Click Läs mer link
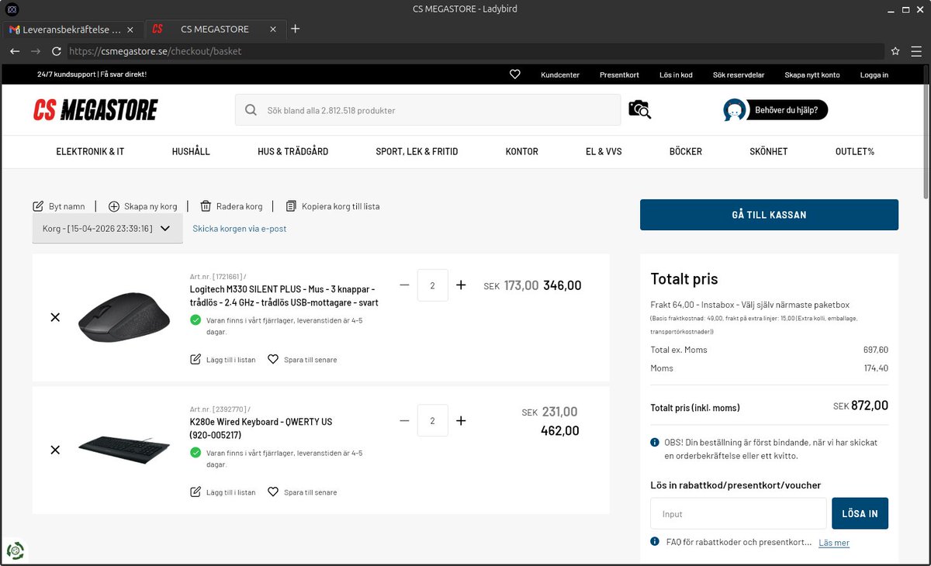931x566 pixels. tap(834, 543)
